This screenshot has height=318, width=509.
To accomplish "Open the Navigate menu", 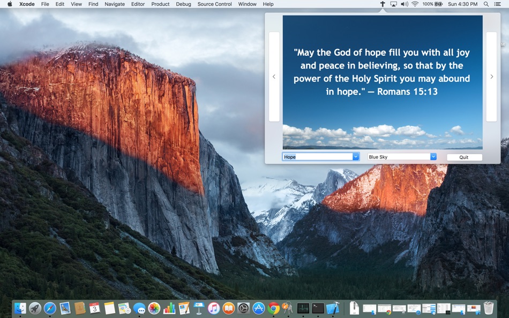I will pos(115,4).
